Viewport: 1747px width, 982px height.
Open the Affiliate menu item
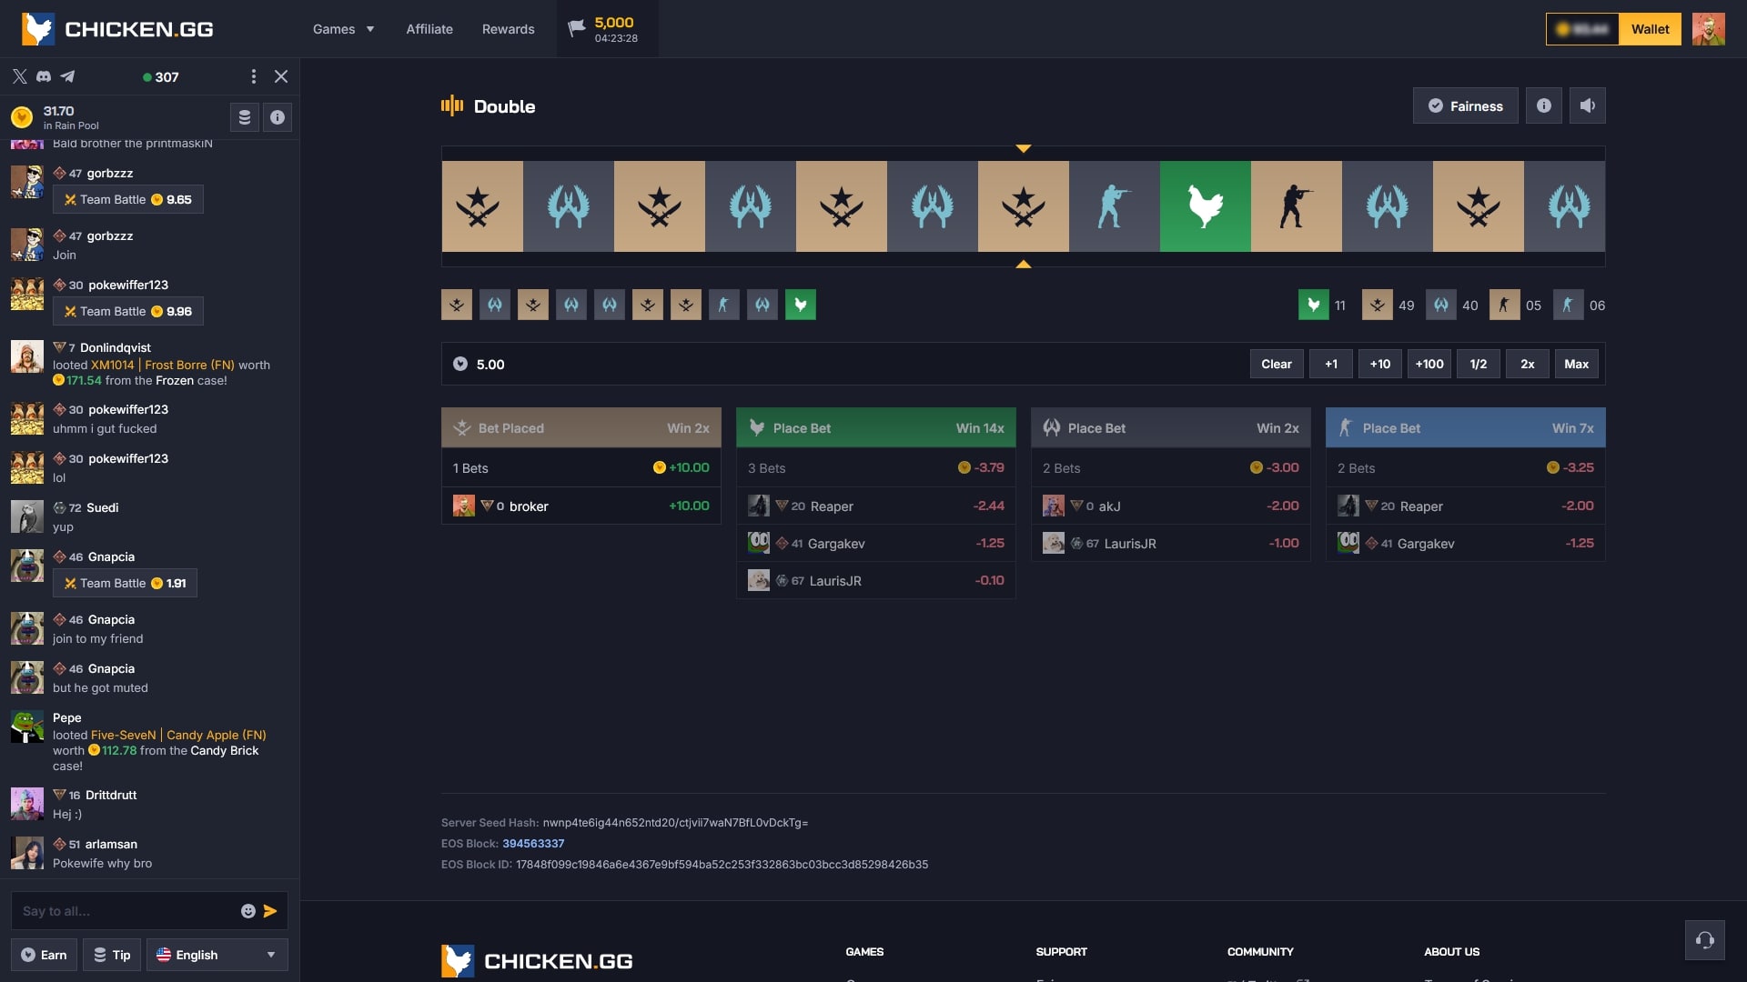click(x=429, y=29)
